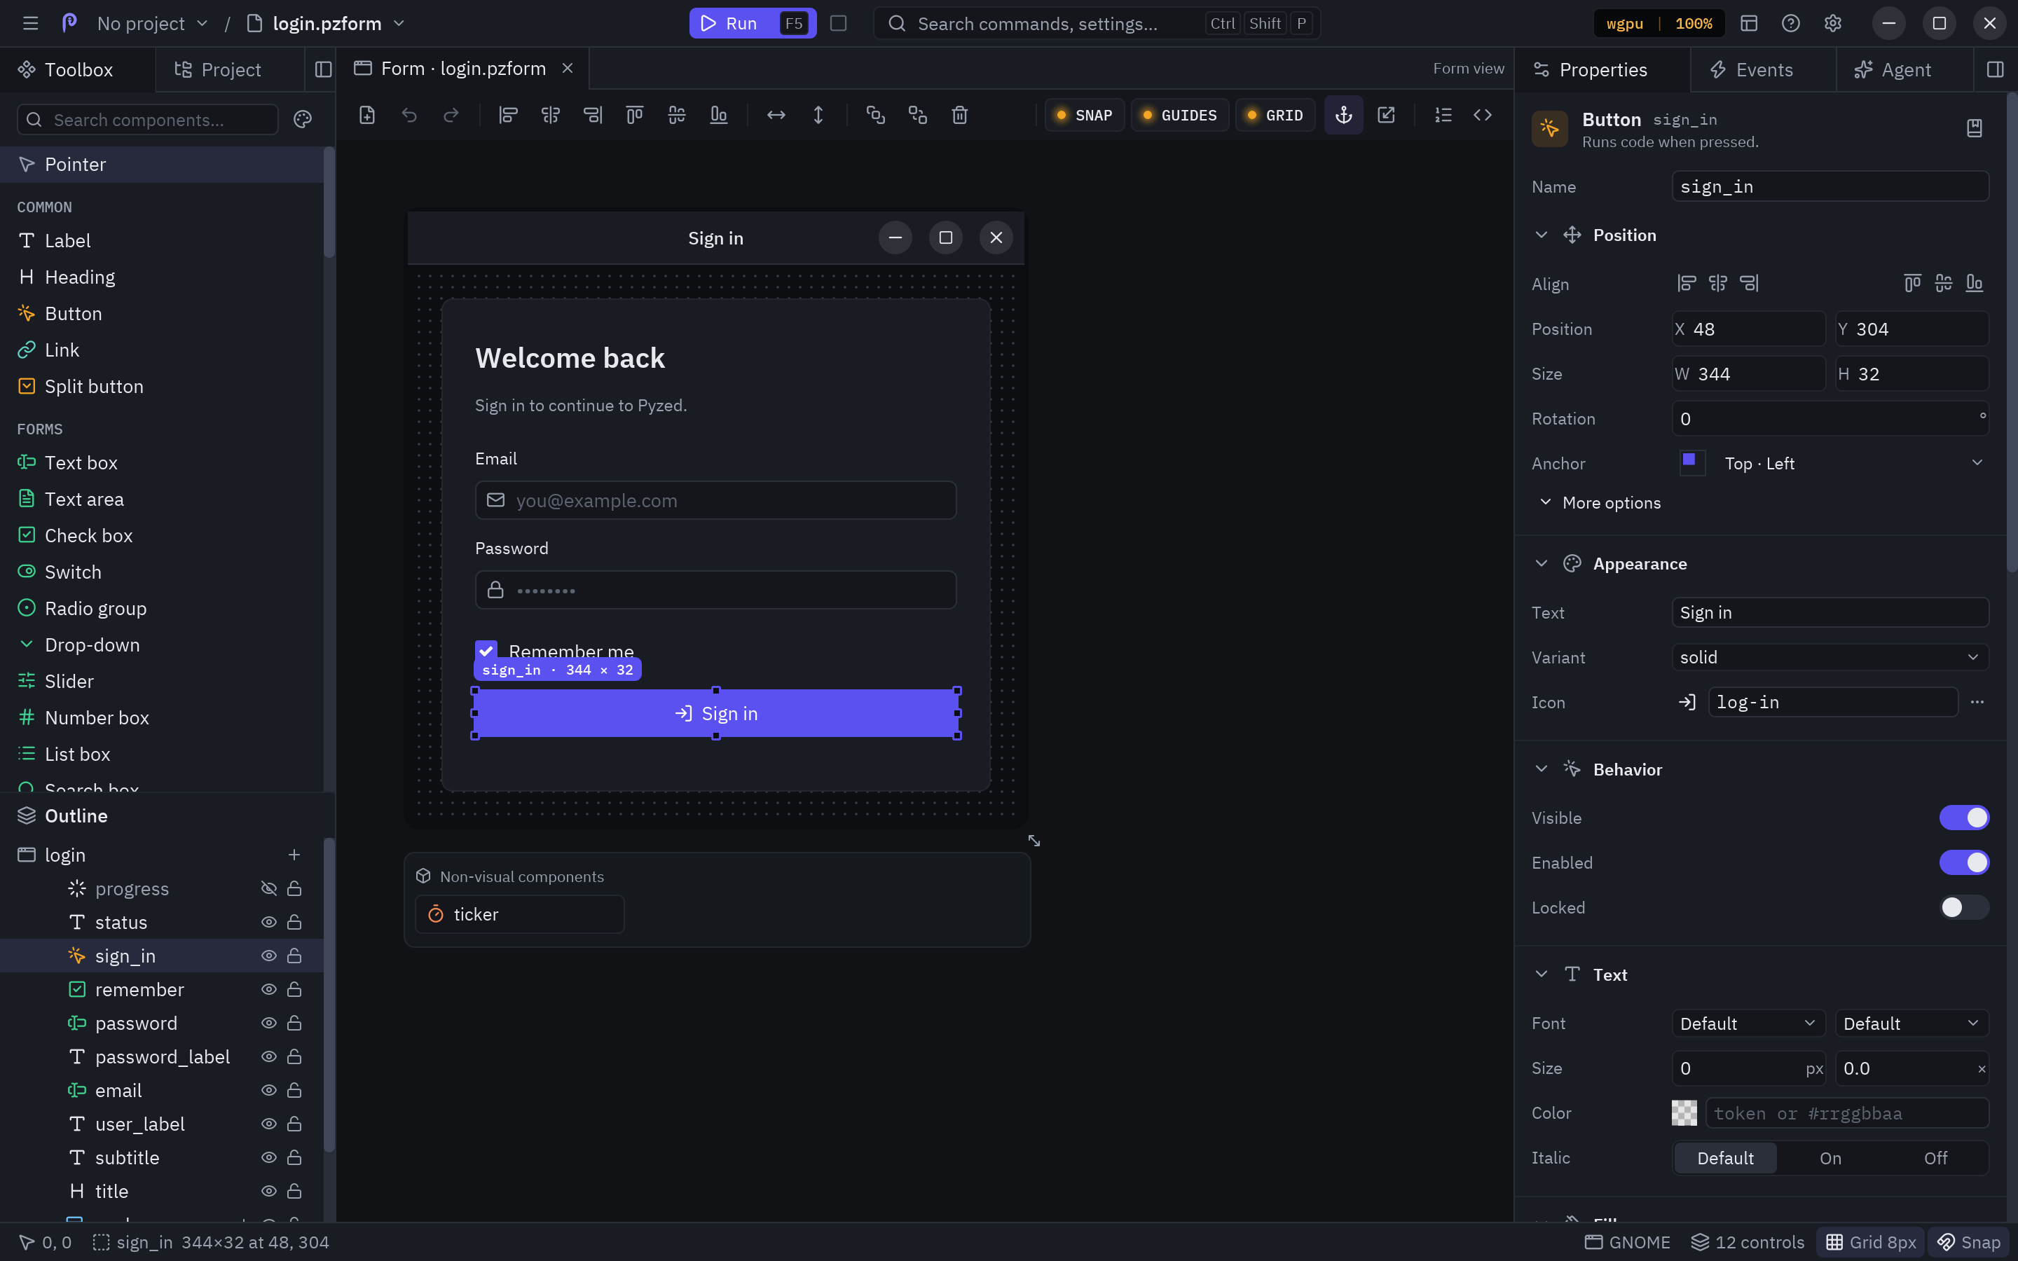2018x1261 pixels.
Task: Select the ticker non-visual component
Action: click(519, 915)
